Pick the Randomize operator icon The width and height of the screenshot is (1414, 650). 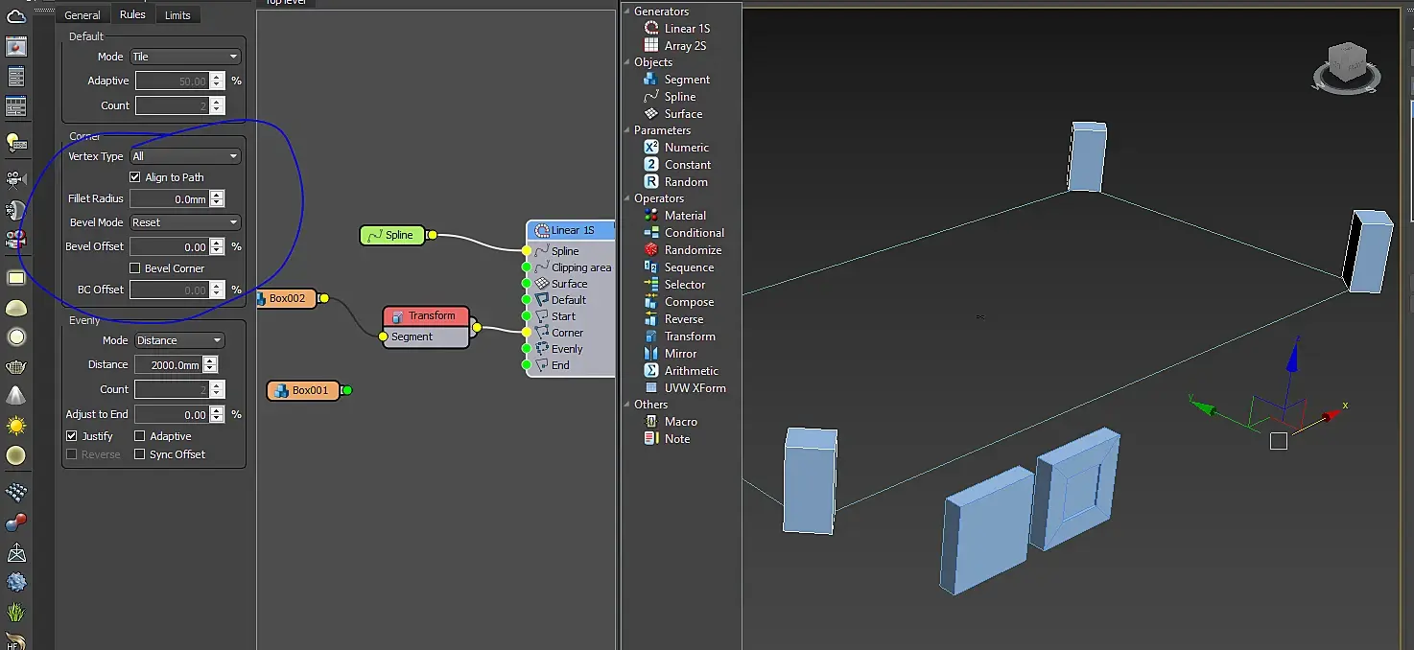tap(651, 250)
